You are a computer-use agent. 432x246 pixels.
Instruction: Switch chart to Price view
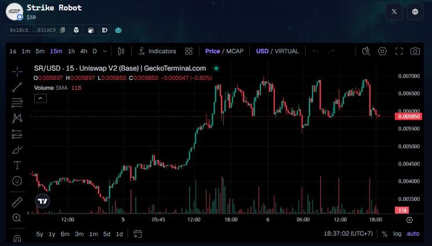pyautogui.click(x=212, y=51)
